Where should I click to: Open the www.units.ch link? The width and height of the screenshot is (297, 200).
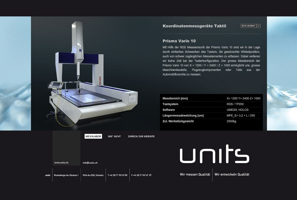click(61, 163)
